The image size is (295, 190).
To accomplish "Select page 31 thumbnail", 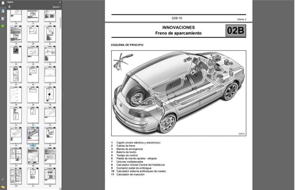I will tap(16, 115).
